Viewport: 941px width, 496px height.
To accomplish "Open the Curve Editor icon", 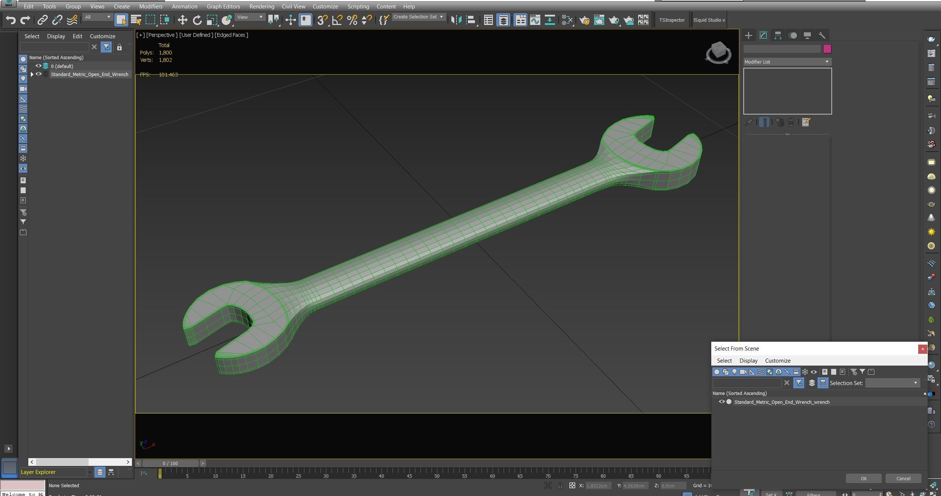I will pyautogui.click(x=535, y=20).
